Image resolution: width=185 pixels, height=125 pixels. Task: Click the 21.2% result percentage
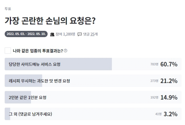[x=169, y=81]
